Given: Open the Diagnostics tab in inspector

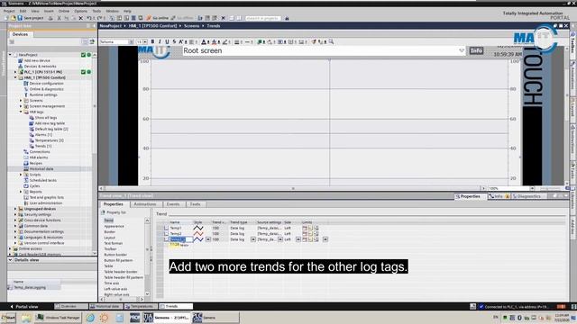Looking at the screenshot, I should [x=528, y=196].
